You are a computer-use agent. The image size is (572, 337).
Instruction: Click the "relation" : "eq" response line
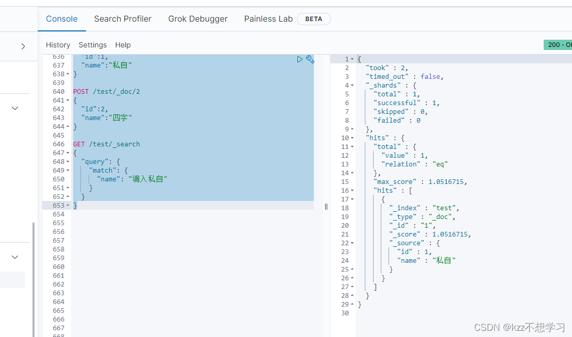coord(414,164)
